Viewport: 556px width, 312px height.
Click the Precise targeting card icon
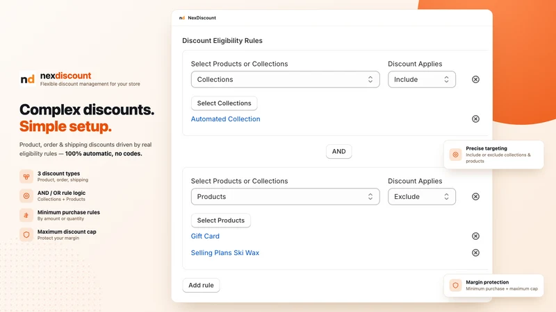(x=455, y=155)
